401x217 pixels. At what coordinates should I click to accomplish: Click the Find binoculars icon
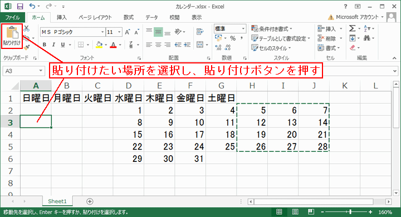click(367, 38)
